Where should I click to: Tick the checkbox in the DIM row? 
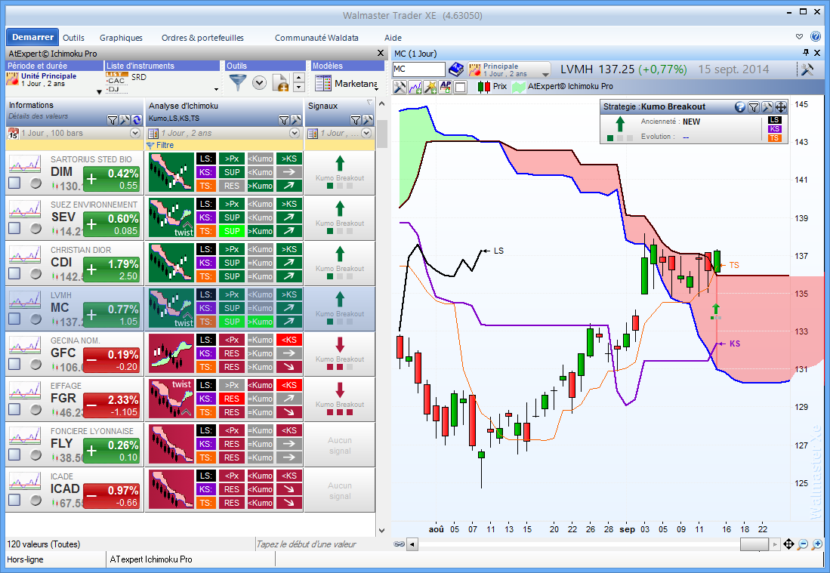(x=14, y=183)
